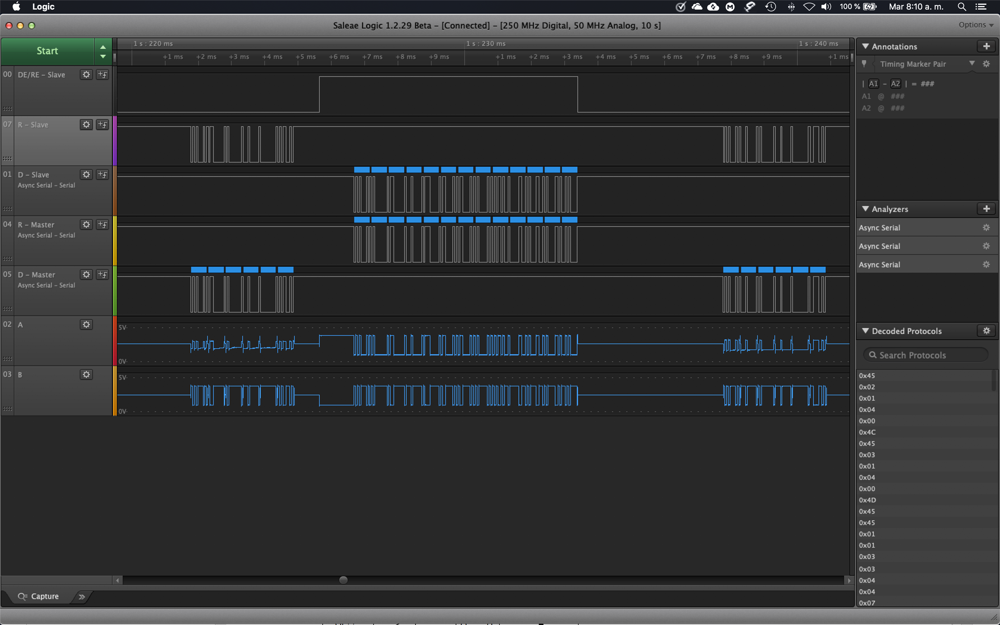This screenshot has height=625, width=1000.
Task: Open settings gear for R - Master channel
Action: click(86, 224)
